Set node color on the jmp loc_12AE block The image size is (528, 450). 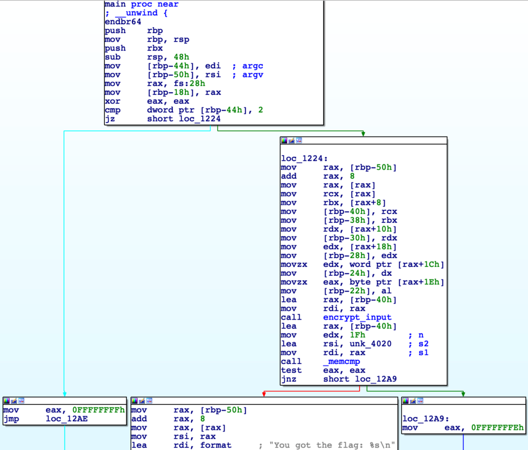click(x=6, y=401)
